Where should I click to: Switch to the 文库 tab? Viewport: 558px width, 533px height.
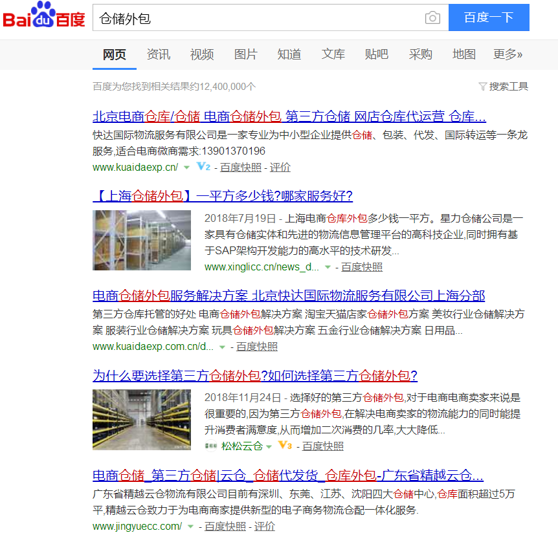(333, 54)
